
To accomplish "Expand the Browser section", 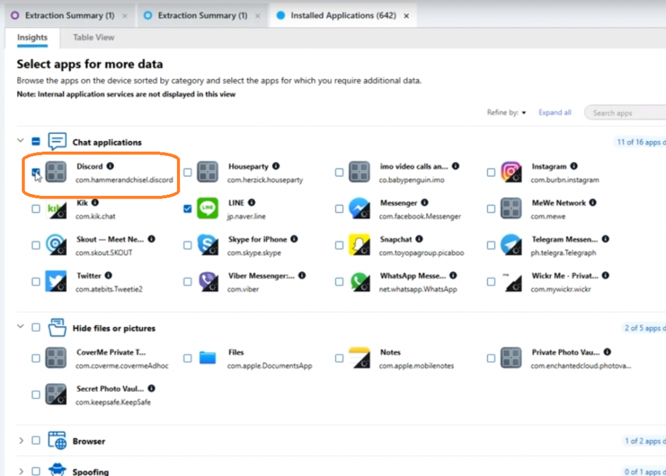I will (21, 440).
